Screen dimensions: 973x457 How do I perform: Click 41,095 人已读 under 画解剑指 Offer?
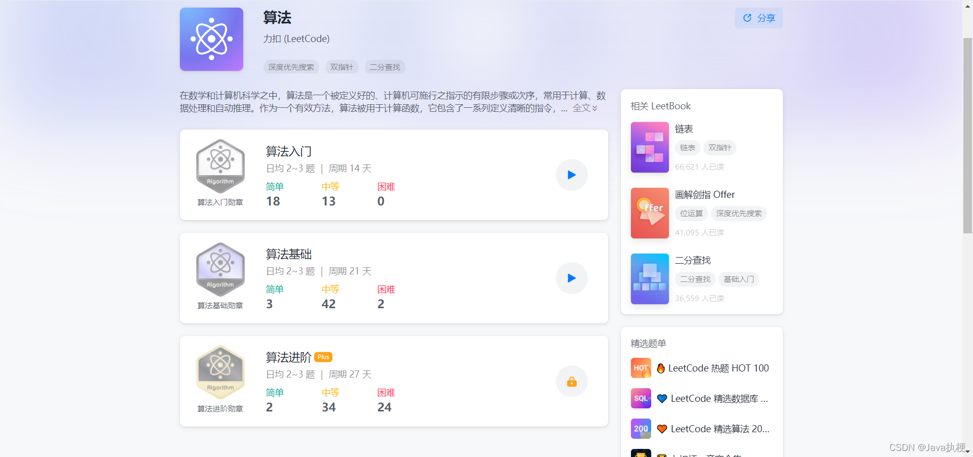pos(699,233)
